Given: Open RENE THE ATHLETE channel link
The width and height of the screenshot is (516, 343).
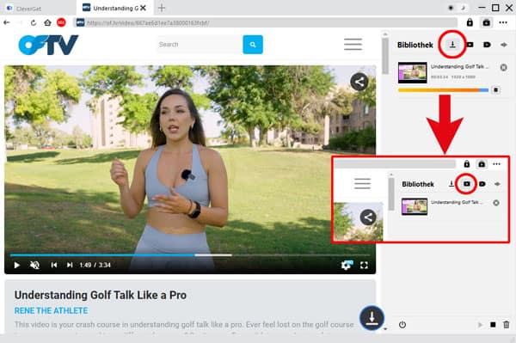Looking at the screenshot, I should click(x=51, y=311).
